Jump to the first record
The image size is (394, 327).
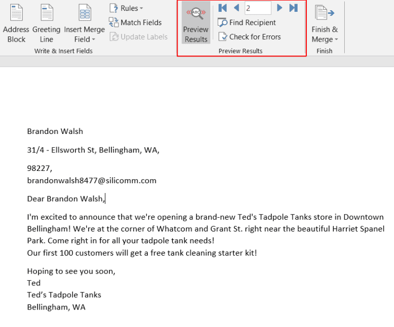223,8
